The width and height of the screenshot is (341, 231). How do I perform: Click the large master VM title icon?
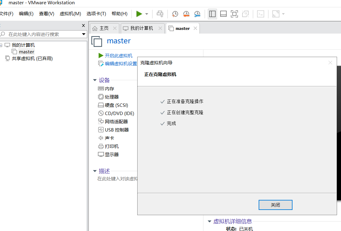click(97, 42)
